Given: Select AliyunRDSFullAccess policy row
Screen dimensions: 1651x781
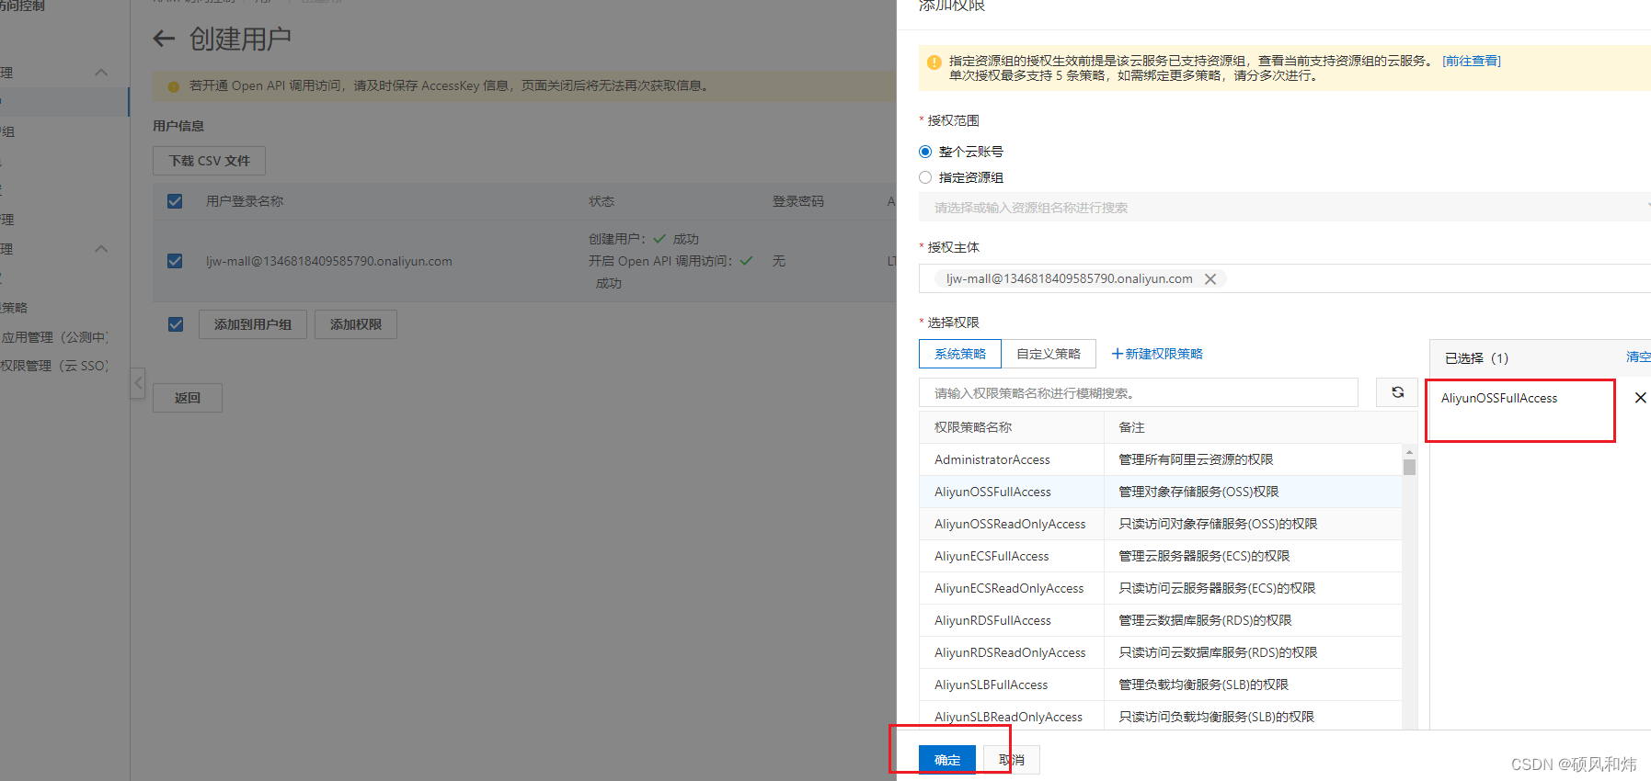Looking at the screenshot, I should click(1160, 620).
